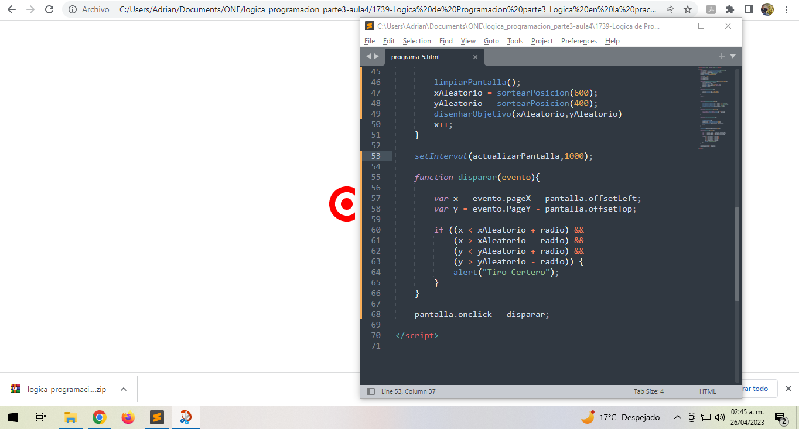Expand zip download options chevron

(x=123, y=389)
